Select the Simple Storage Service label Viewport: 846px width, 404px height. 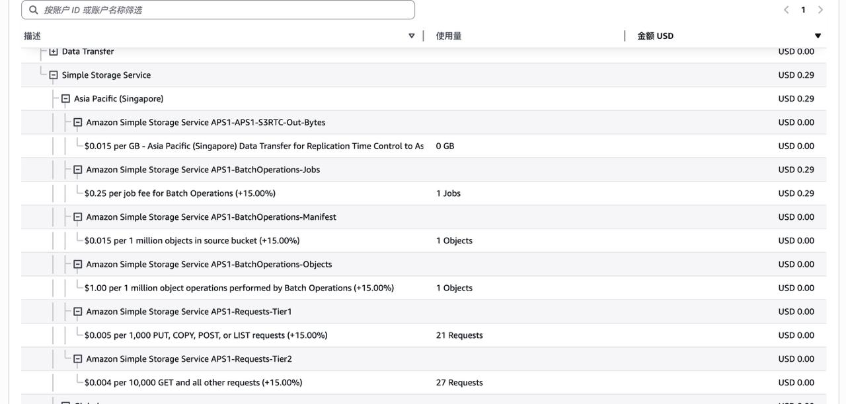[106, 75]
